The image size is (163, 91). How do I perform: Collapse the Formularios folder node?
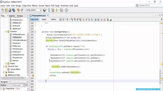point(6,31)
